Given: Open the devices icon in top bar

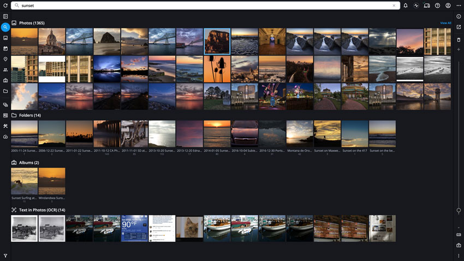Looking at the screenshot, I should click(x=427, y=5).
